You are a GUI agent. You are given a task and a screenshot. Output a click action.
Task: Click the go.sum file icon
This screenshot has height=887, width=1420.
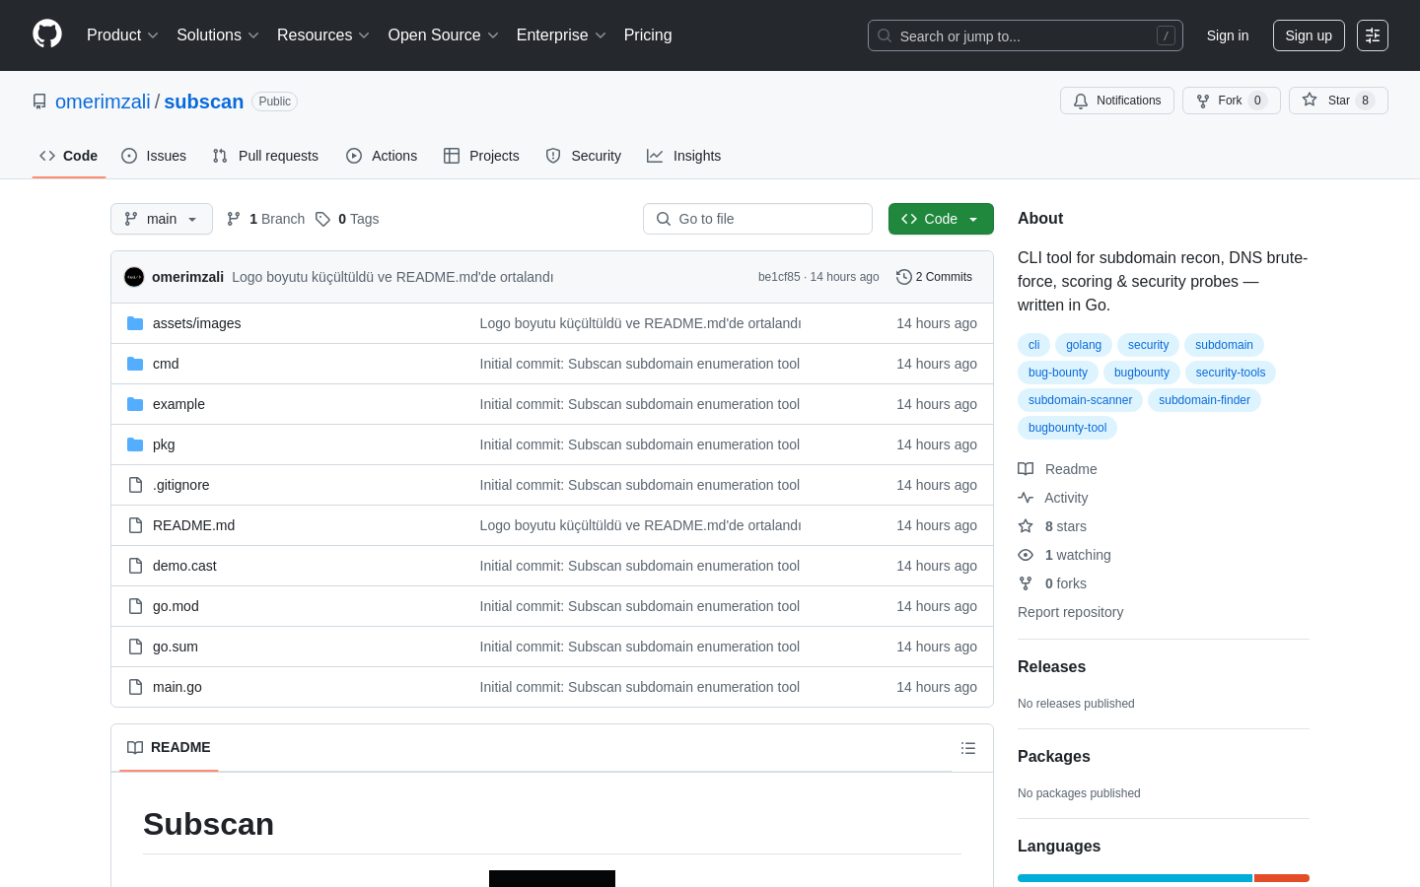(135, 647)
